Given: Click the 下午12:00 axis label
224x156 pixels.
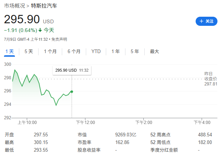Looking at the screenshot, I should pyautogui.click(x=85, y=123).
